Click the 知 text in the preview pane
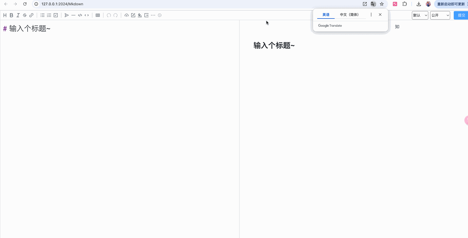This screenshot has width=468, height=238. [397, 27]
